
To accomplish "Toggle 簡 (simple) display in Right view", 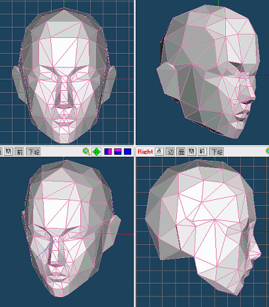I will pos(191,152).
